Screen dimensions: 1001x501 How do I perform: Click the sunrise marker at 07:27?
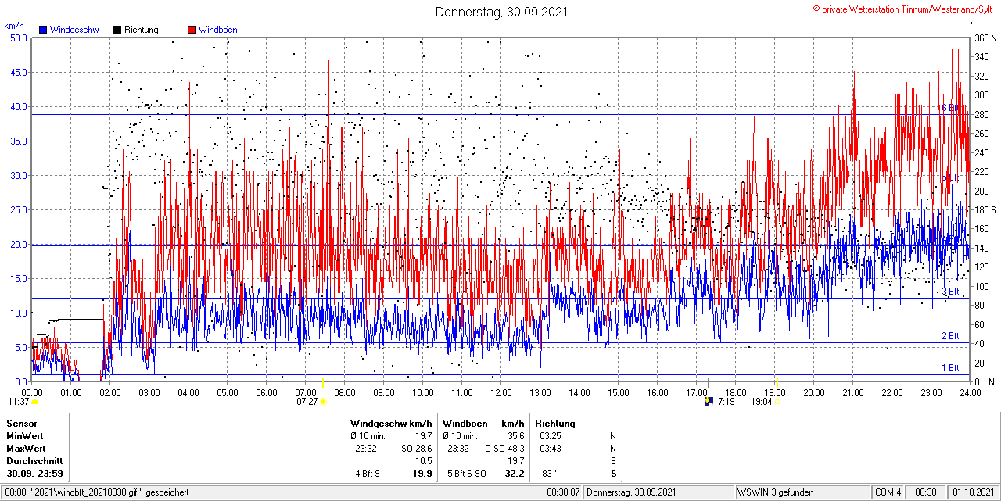click(x=323, y=402)
